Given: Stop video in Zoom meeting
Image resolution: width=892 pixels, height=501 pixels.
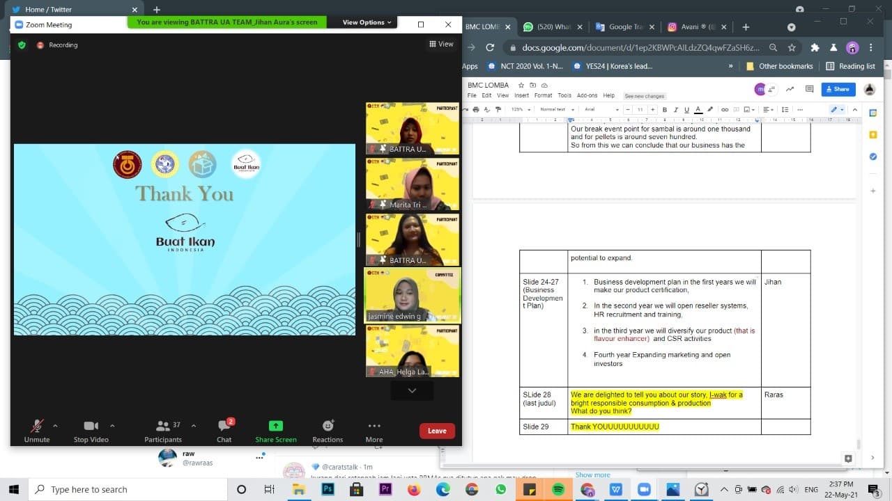Looking at the screenshot, I should point(91,430).
